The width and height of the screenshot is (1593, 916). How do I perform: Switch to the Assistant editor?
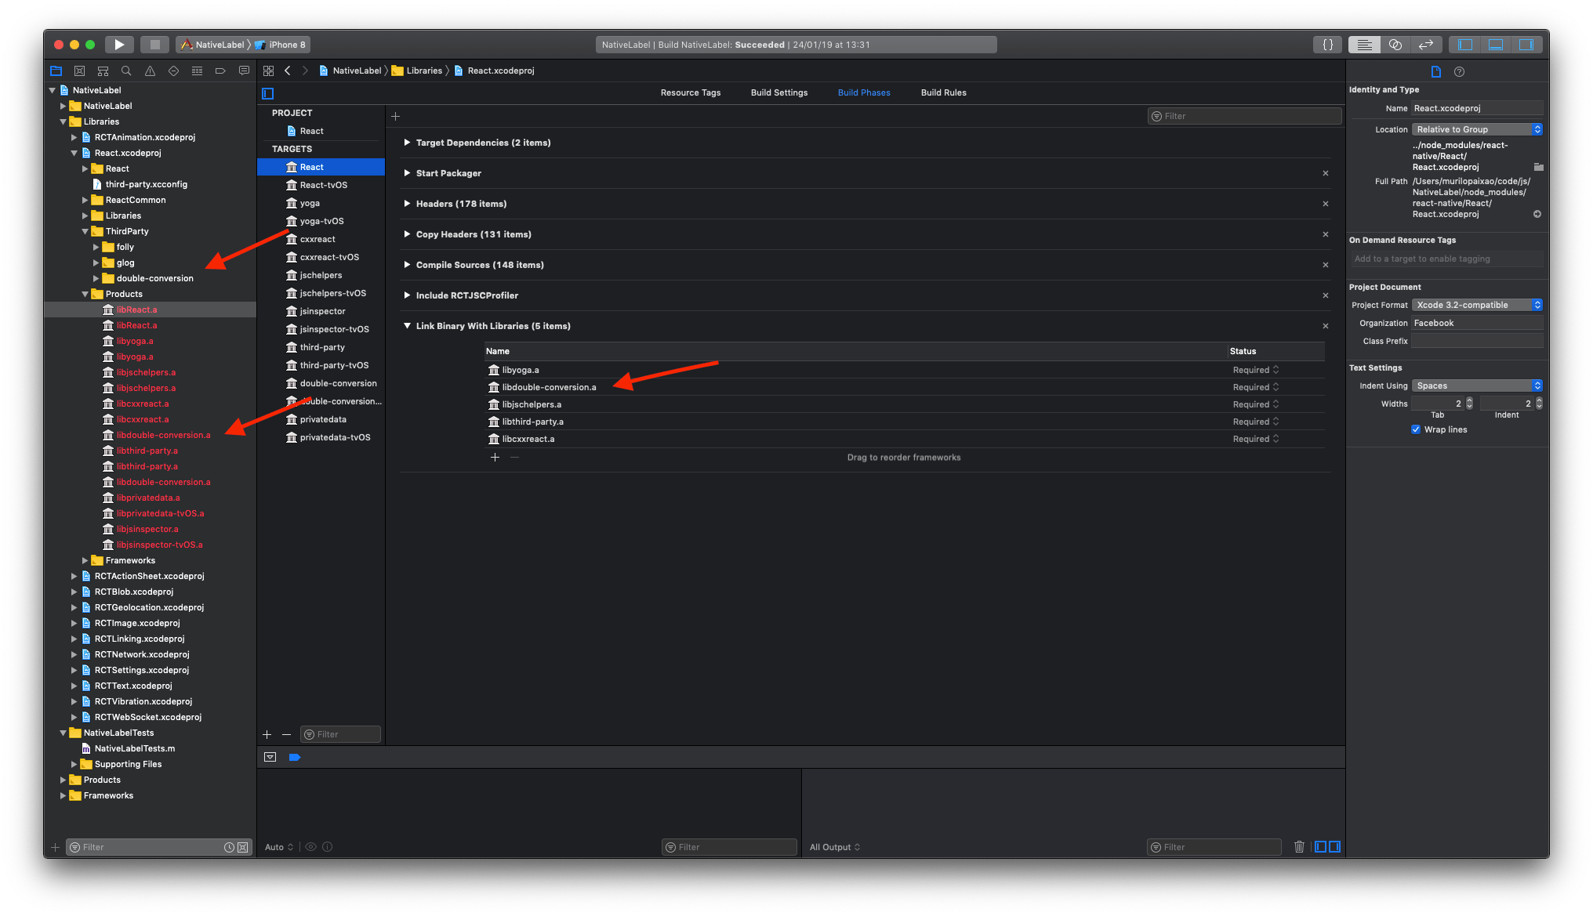point(1395,45)
